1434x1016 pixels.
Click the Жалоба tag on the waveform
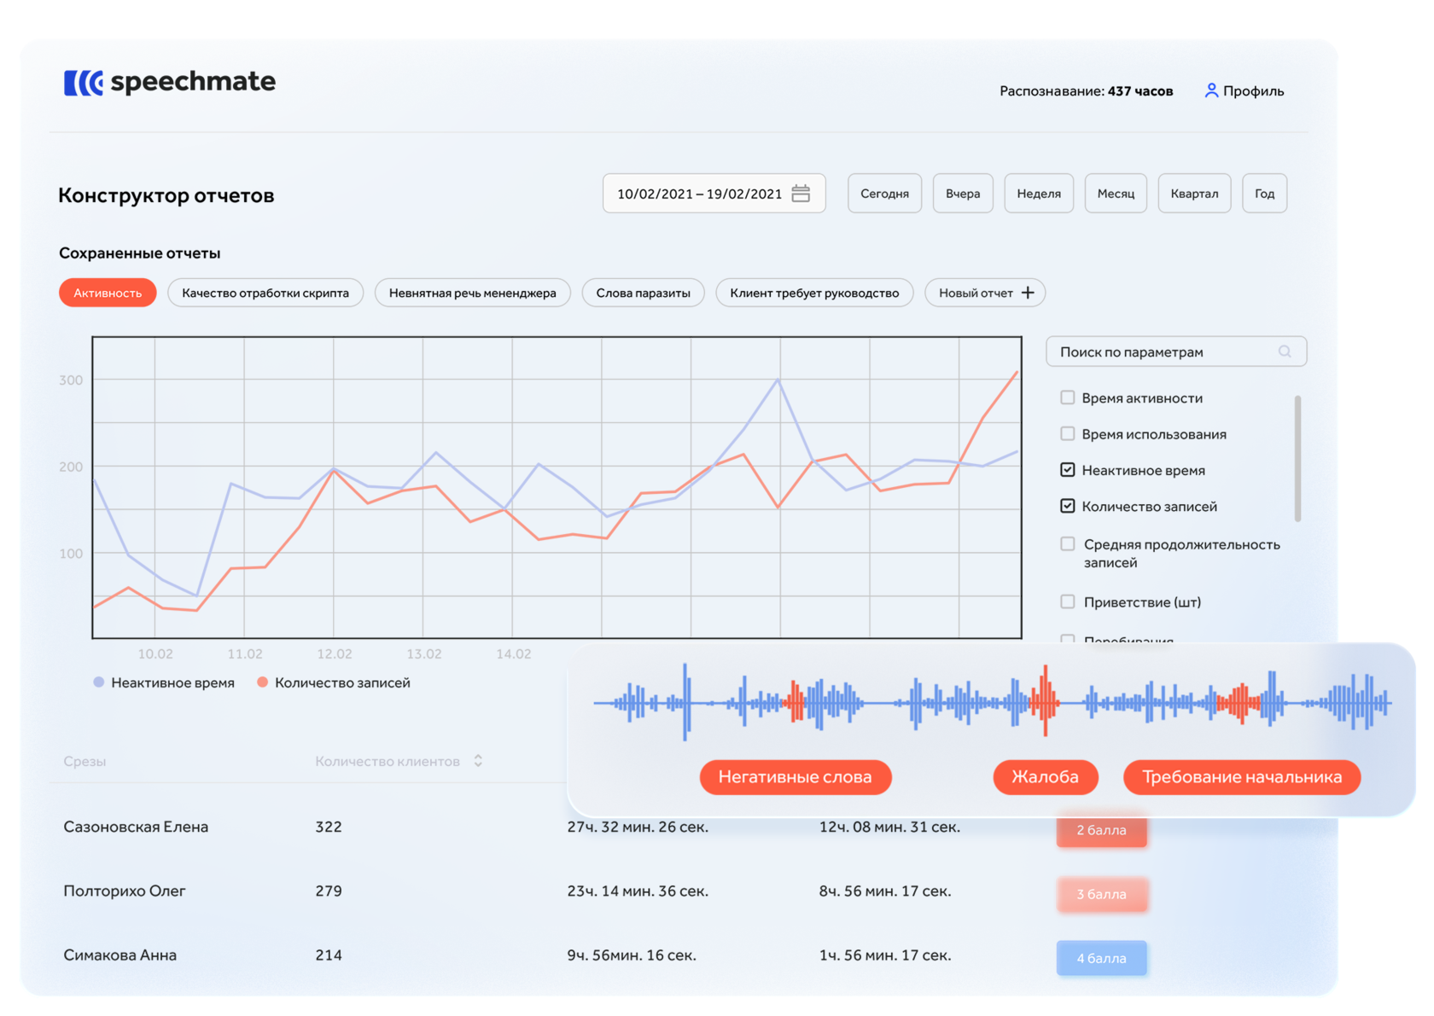coord(1045,777)
